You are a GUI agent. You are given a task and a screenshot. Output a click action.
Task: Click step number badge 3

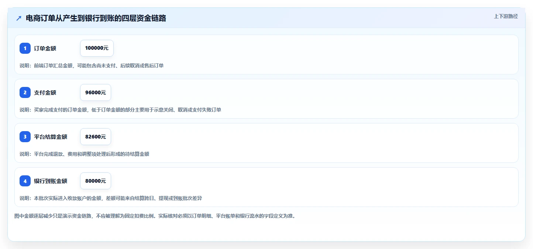(x=25, y=137)
